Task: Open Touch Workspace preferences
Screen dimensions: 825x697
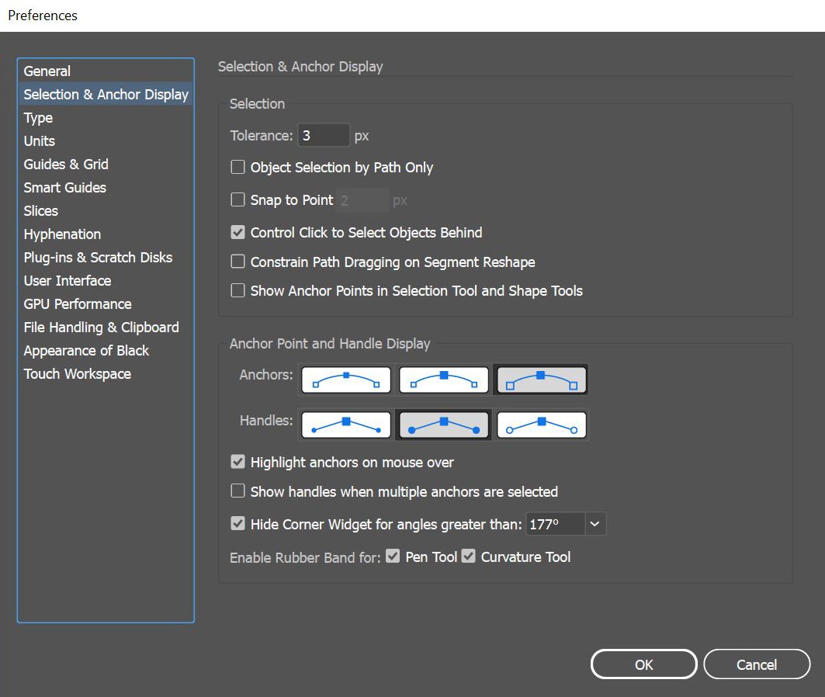Action: [106, 373]
